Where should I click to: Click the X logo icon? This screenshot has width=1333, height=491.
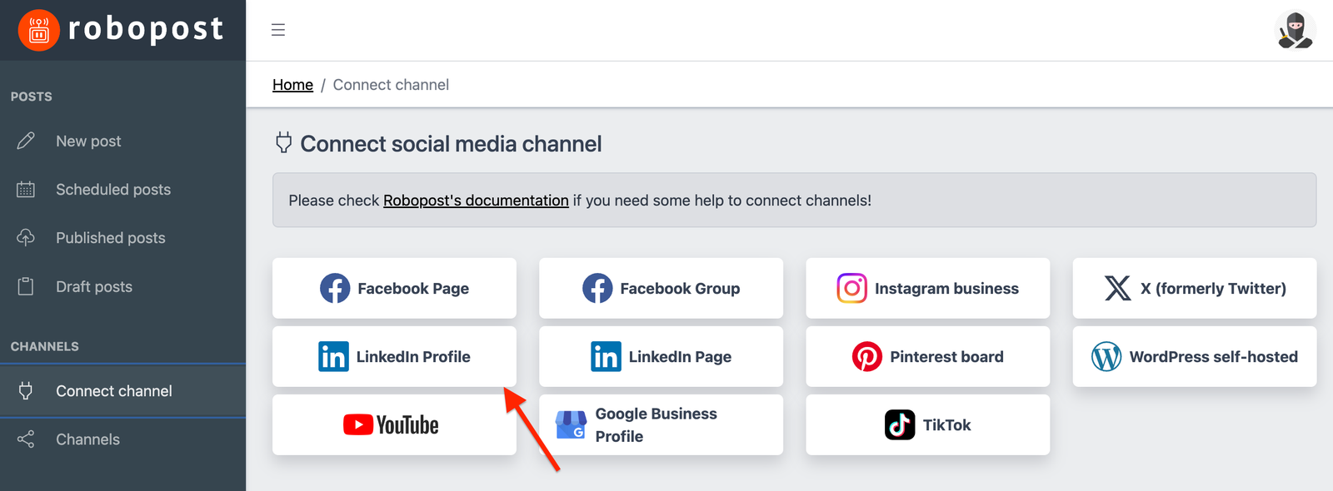tap(1117, 288)
